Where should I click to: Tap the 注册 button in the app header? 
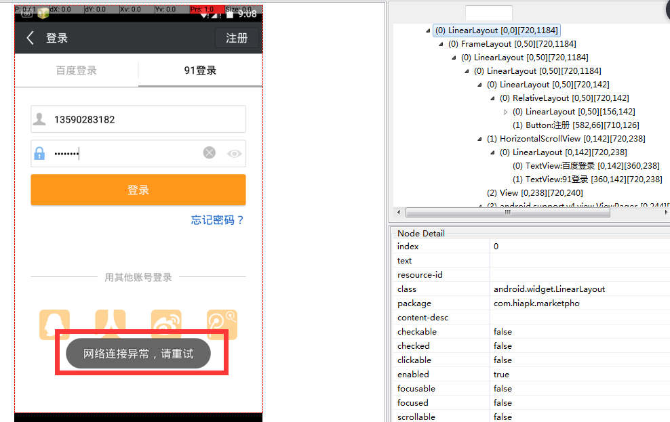(x=237, y=38)
